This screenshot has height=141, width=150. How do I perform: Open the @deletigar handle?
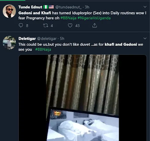coord(47,39)
